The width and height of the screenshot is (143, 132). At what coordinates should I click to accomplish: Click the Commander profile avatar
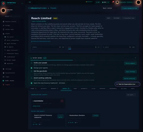[3, 10]
